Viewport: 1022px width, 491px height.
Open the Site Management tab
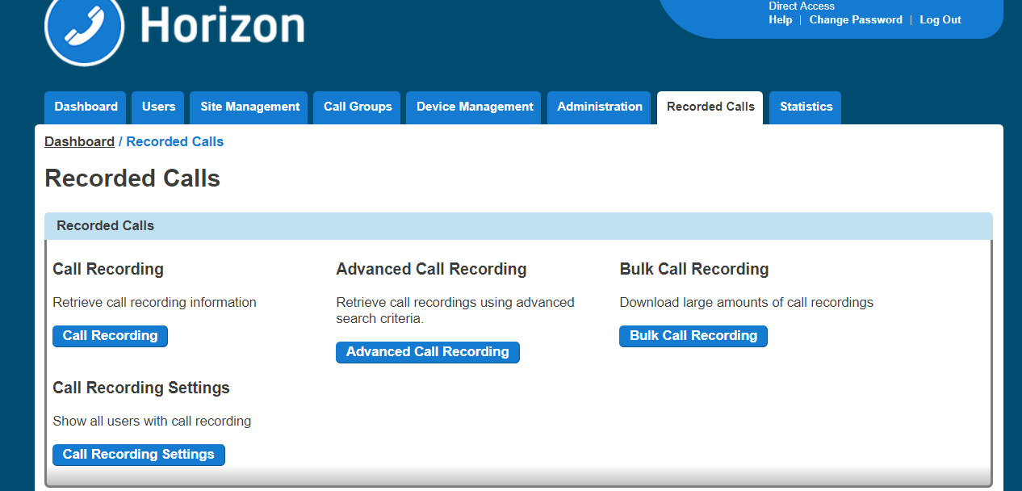[x=249, y=107]
